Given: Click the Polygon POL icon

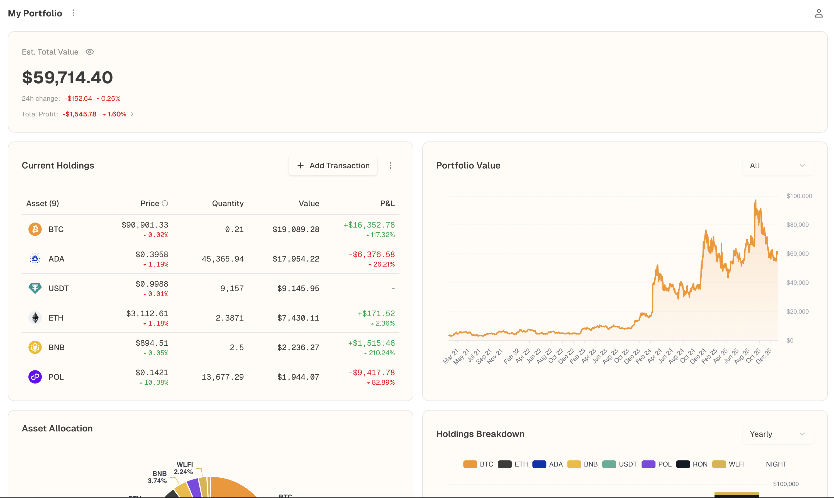Looking at the screenshot, I should click(x=35, y=377).
